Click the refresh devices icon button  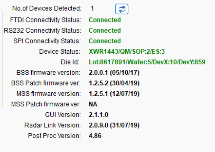tap(122, 9)
